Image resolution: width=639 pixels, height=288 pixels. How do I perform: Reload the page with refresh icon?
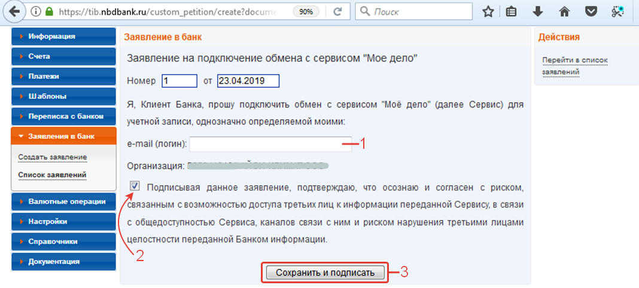click(337, 12)
